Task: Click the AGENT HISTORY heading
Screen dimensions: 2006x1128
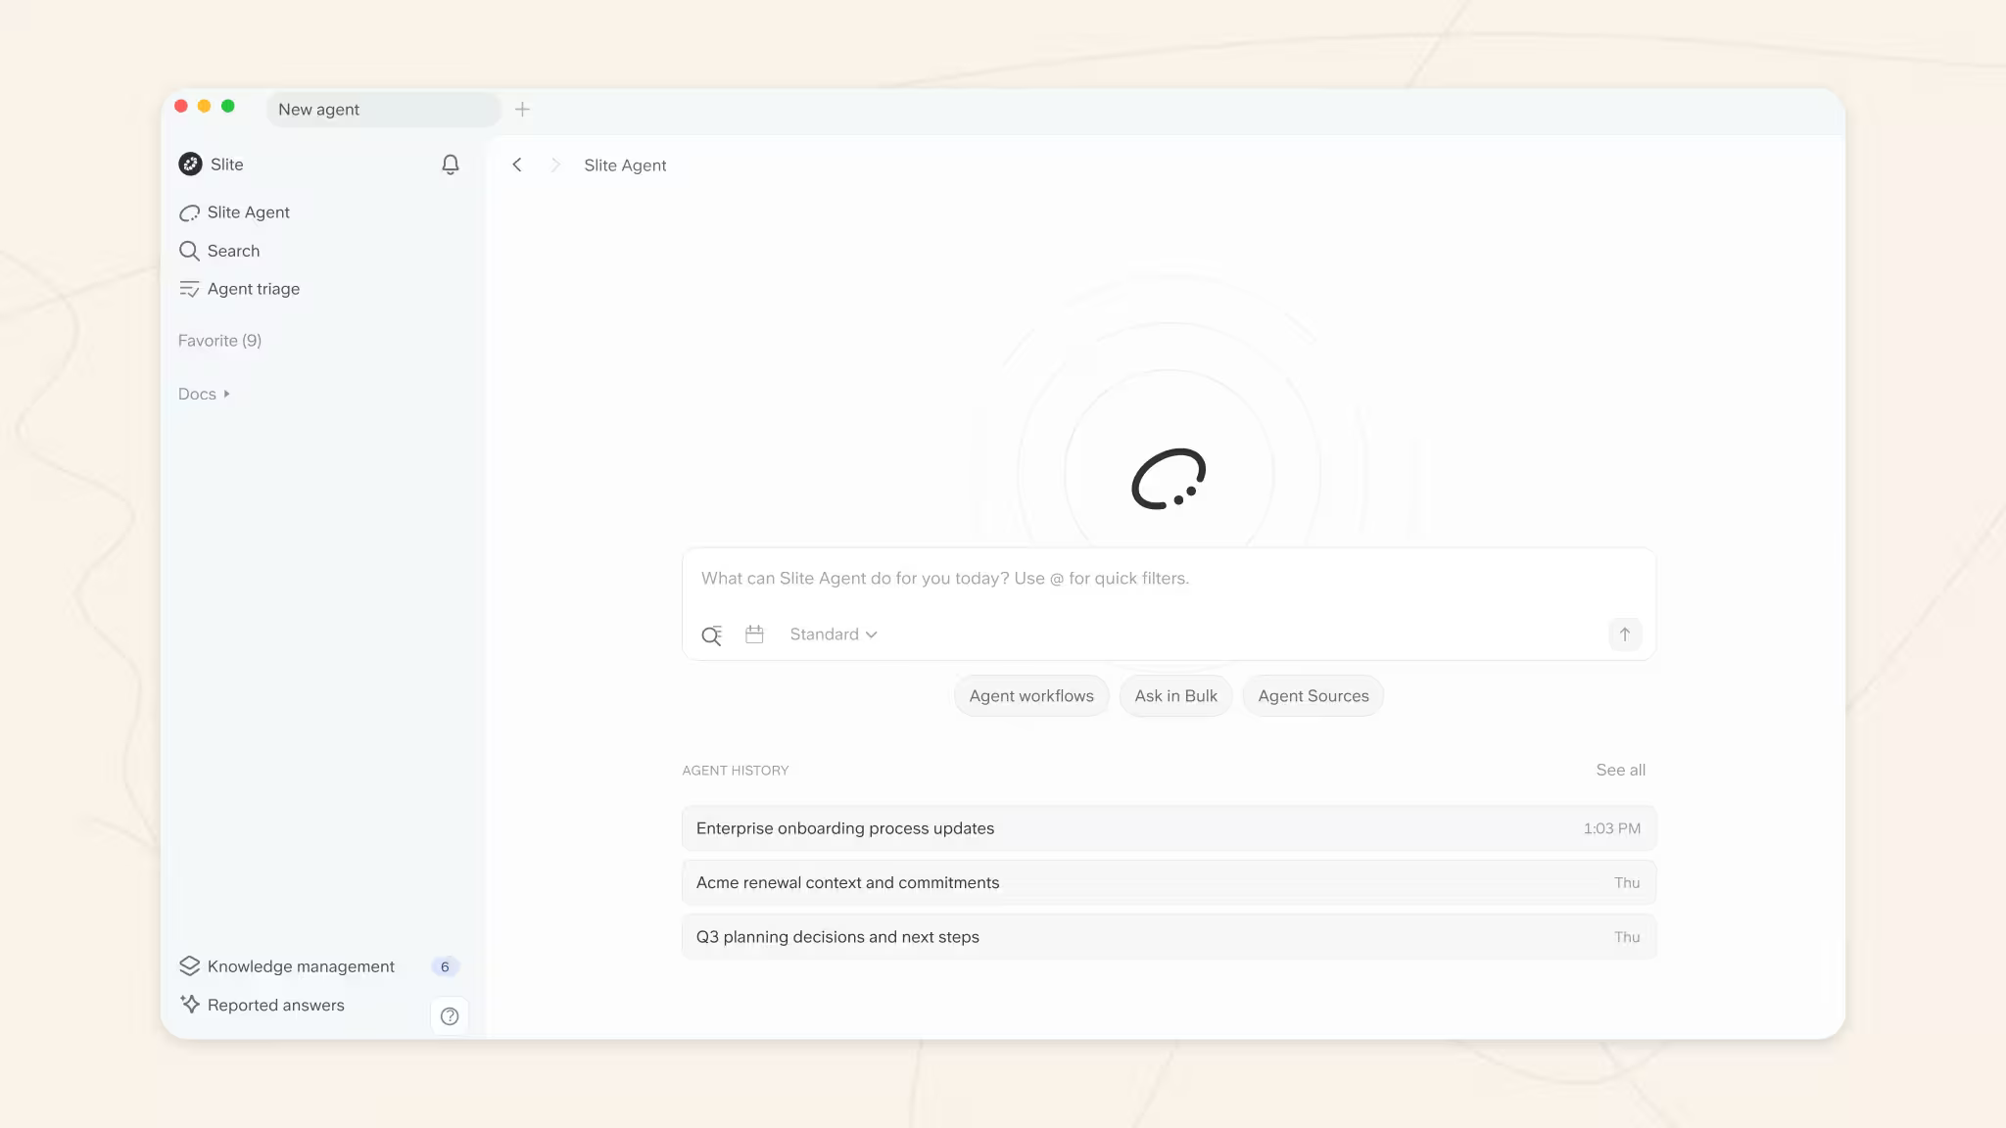Action: [x=736, y=771]
